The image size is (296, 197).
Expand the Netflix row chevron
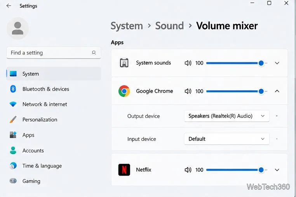coord(277,170)
